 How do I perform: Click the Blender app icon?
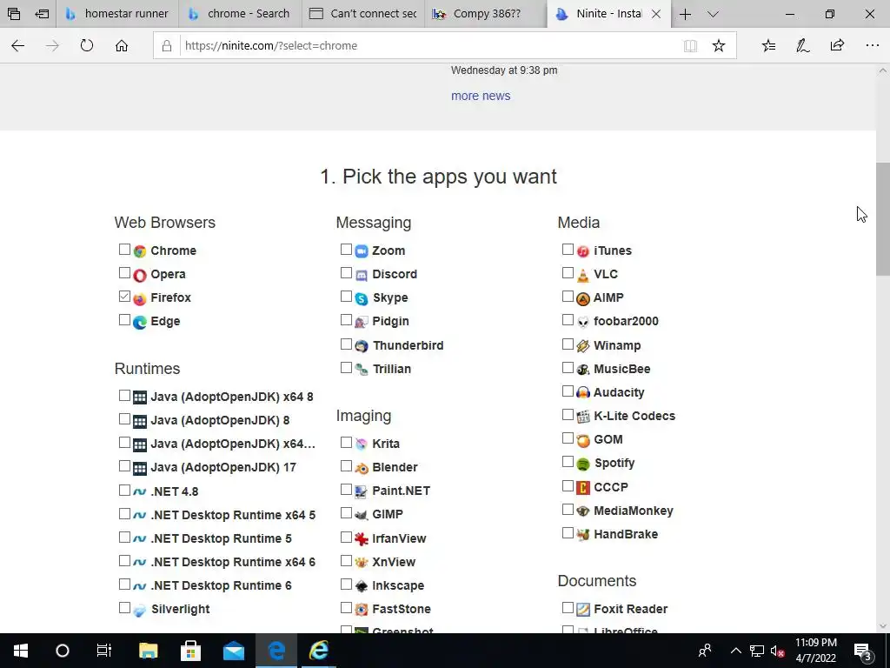(x=362, y=468)
